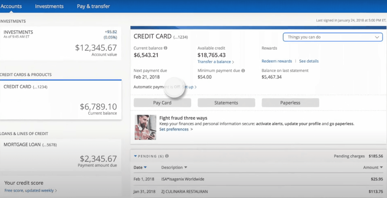Click the Paperless button
This screenshot has height=198, width=387.
click(x=290, y=103)
